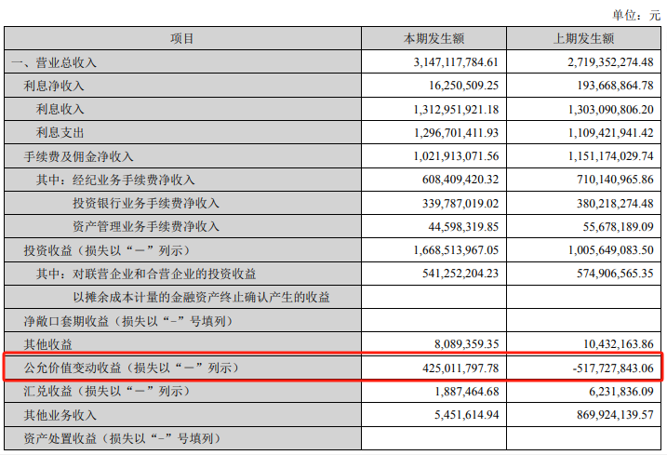The width and height of the screenshot is (667, 455).
Task: Select value 574,906,565.35
Action: tap(615, 274)
